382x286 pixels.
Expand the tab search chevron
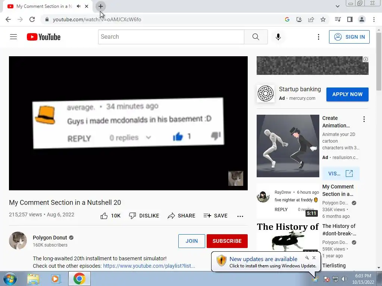(337, 6)
